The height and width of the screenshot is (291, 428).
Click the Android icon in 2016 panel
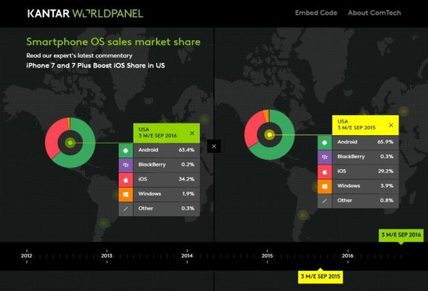pos(125,150)
